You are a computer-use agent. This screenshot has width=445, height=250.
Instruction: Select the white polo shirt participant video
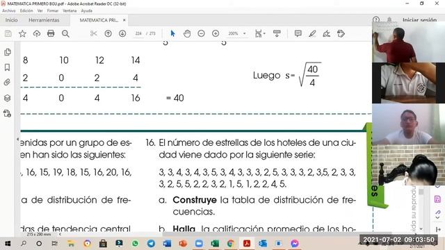(x=408, y=83)
